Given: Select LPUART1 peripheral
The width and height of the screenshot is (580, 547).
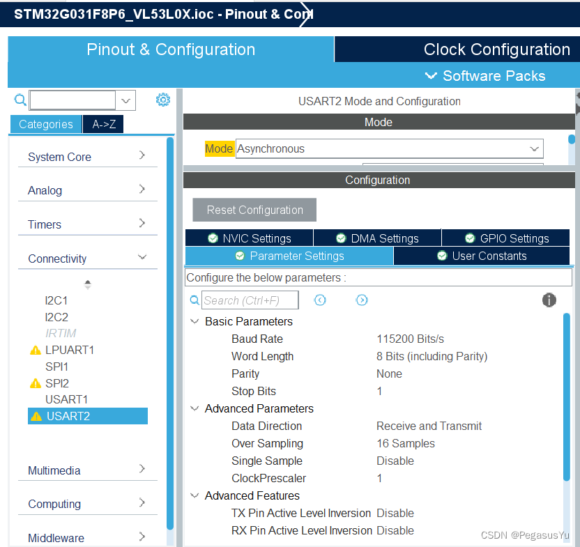Looking at the screenshot, I should (x=70, y=350).
